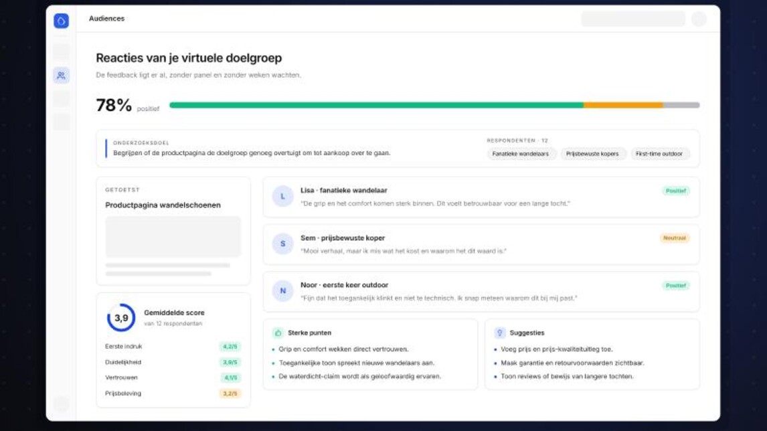Select the First-time outdoor tag
The width and height of the screenshot is (767, 431).
pos(659,154)
